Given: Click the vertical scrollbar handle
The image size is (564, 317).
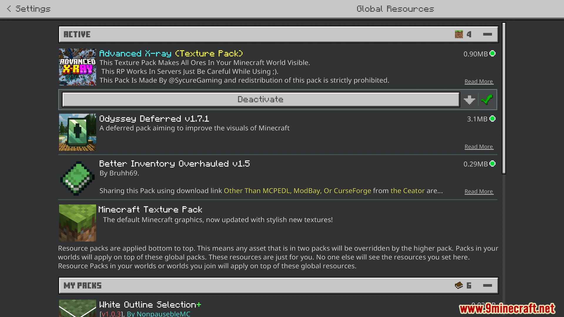Looking at the screenshot, I should [x=504, y=98].
